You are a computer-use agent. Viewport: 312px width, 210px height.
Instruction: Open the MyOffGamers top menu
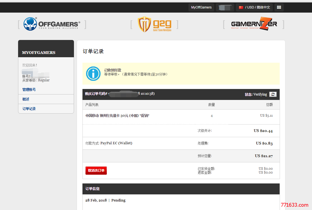pyautogui.click(x=201, y=7)
